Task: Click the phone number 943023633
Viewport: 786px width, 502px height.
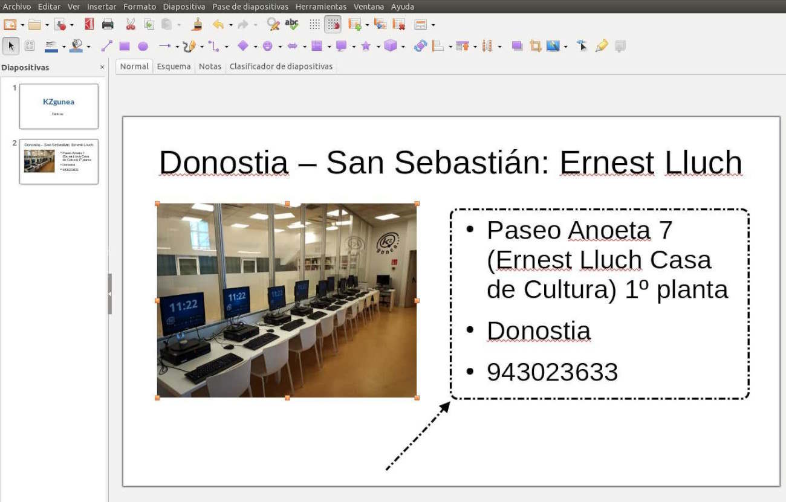Action: click(553, 372)
